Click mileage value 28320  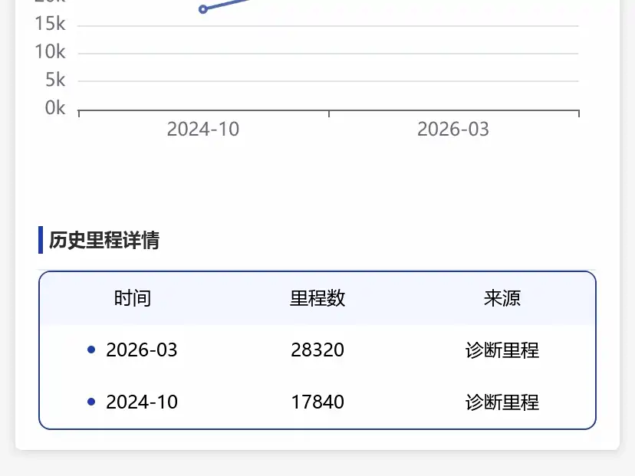point(317,350)
